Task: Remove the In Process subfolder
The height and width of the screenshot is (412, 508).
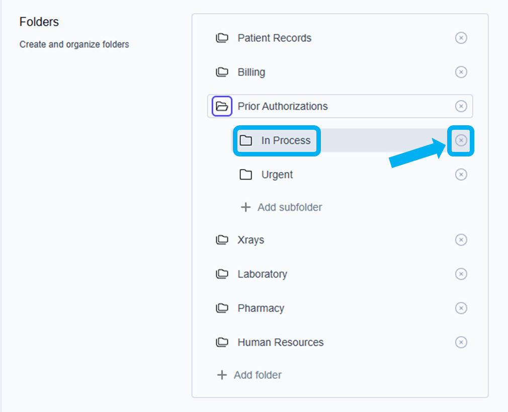Action: (461, 140)
